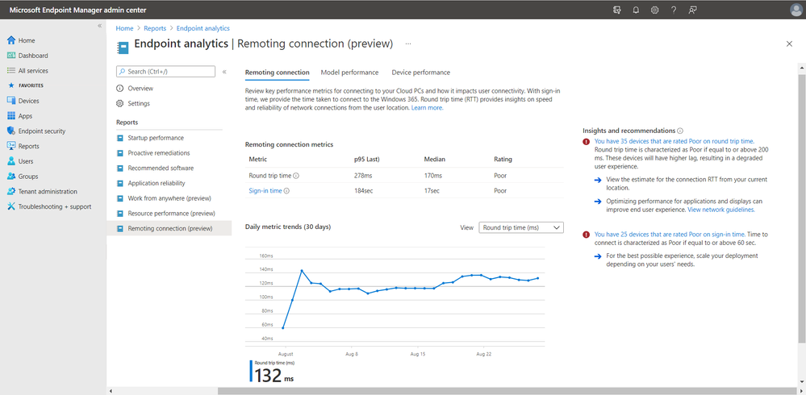
Task: Open Troubleshooting + support in navigation
Action: [x=55, y=206]
